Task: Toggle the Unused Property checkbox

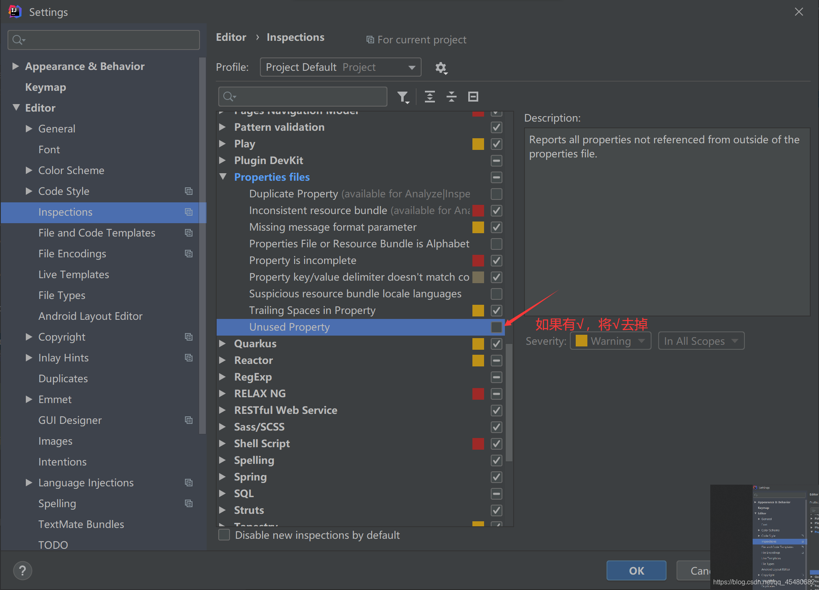Action: tap(496, 327)
